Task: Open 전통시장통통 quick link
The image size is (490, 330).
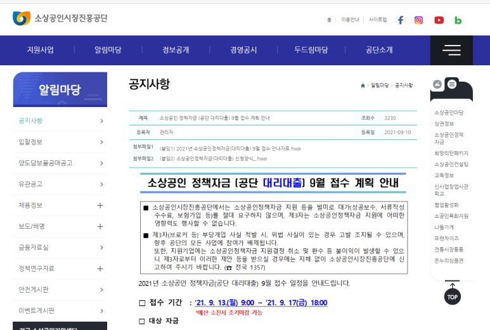Action: click(449, 250)
